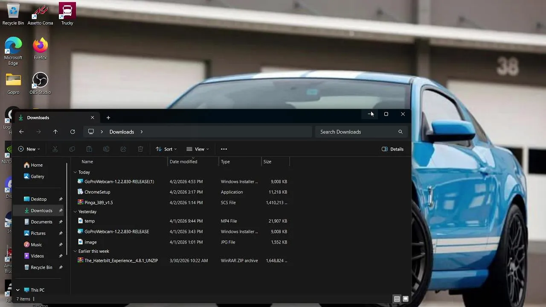Screen dimensions: 546x307
Task: Launch OBS Studio from desktop
Action: (40, 84)
